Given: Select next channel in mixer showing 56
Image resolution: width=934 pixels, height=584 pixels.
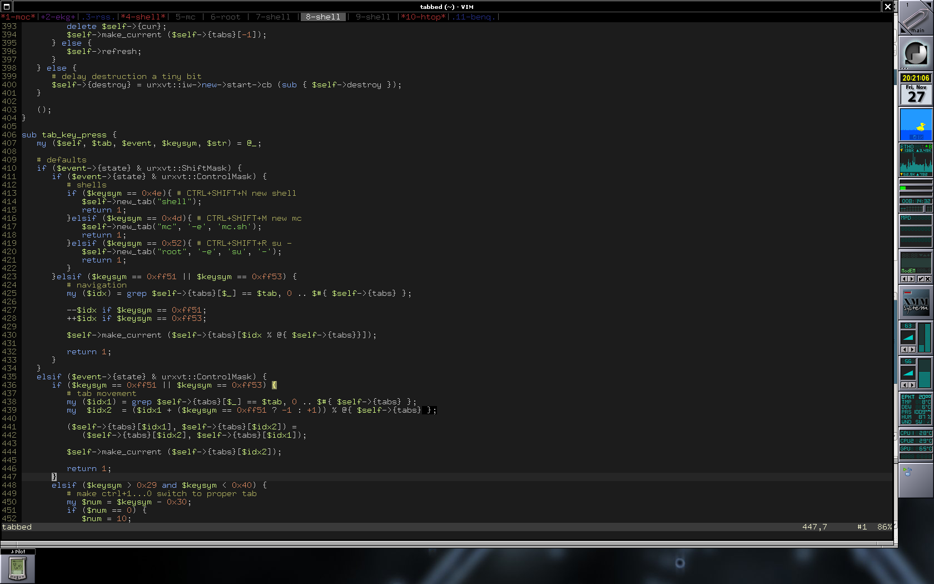Looking at the screenshot, I should [912, 385].
